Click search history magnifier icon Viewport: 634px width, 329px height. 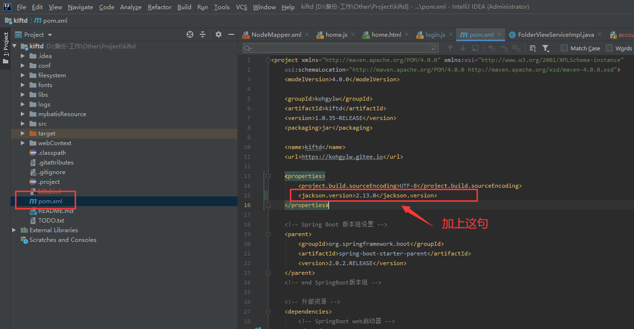pyautogui.click(x=248, y=48)
